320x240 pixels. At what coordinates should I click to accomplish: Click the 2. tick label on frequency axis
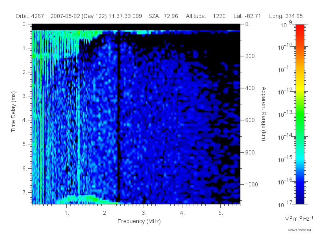pos(105,213)
